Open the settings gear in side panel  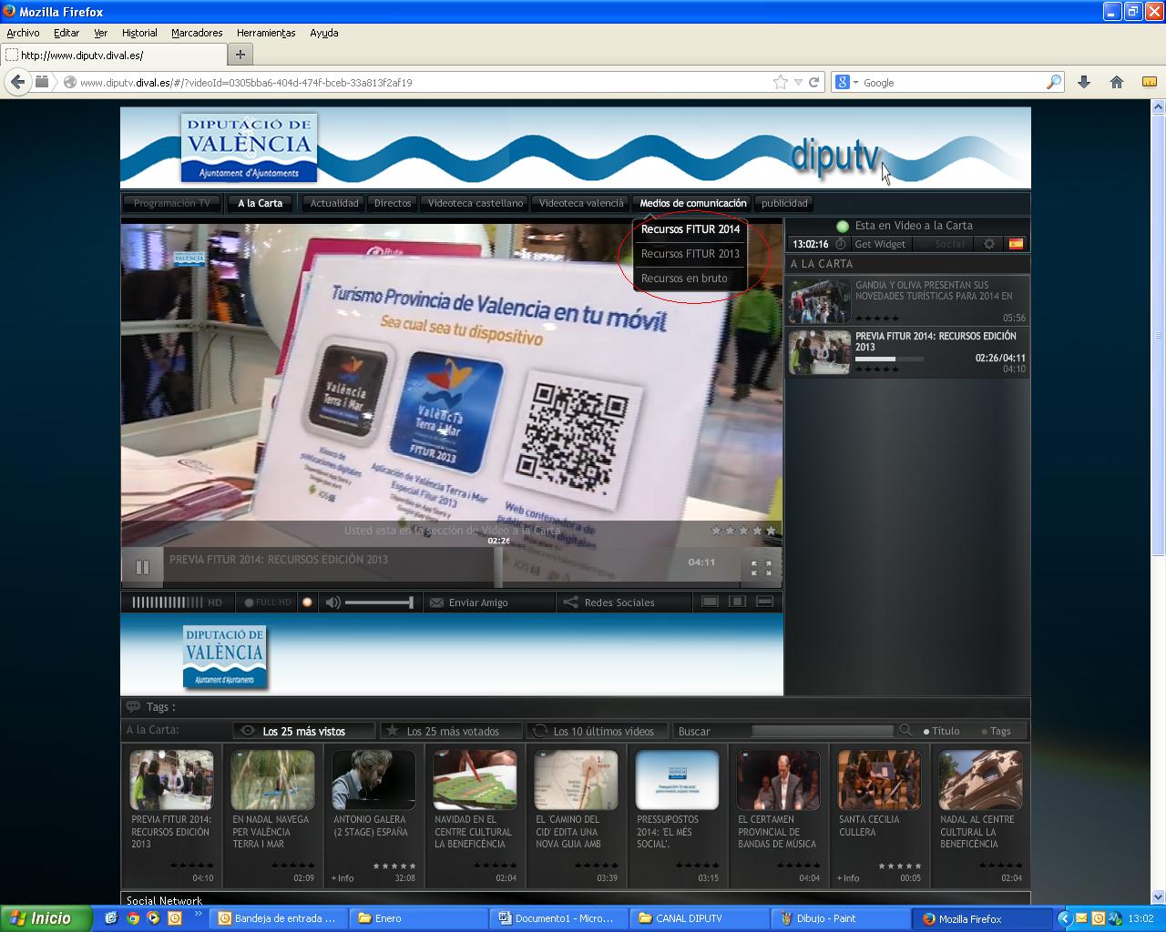989,244
